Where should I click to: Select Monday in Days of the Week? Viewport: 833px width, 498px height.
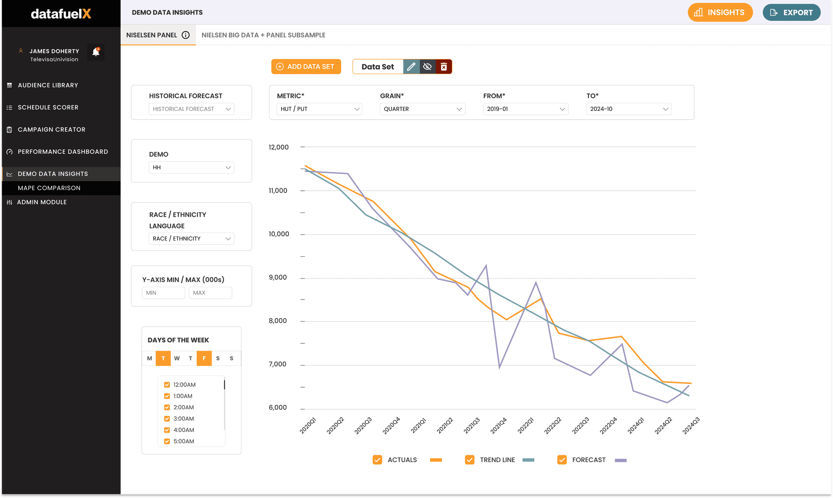coord(150,358)
